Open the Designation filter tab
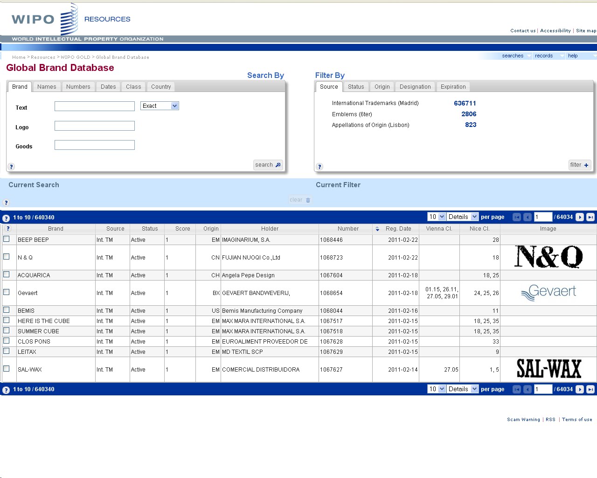 (415, 86)
